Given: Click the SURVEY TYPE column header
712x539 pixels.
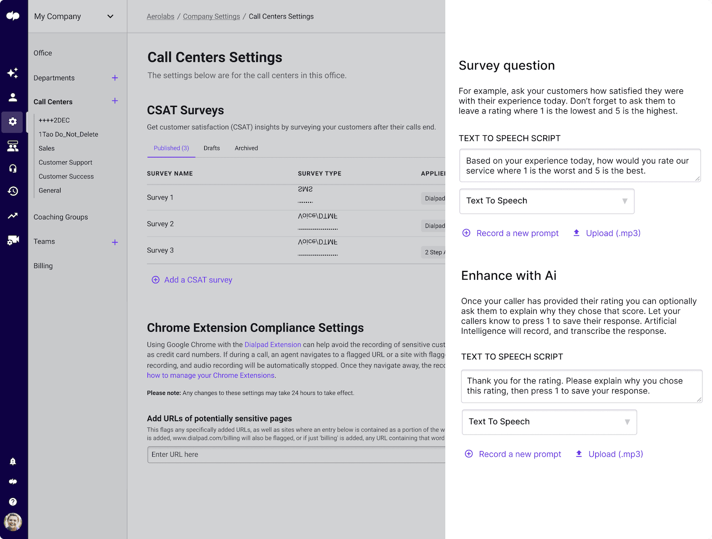Looking at the screenshot, I should pos(320,174).
